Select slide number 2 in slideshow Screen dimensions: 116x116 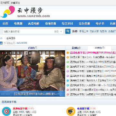pyautogui.click(x=6, y=53)
